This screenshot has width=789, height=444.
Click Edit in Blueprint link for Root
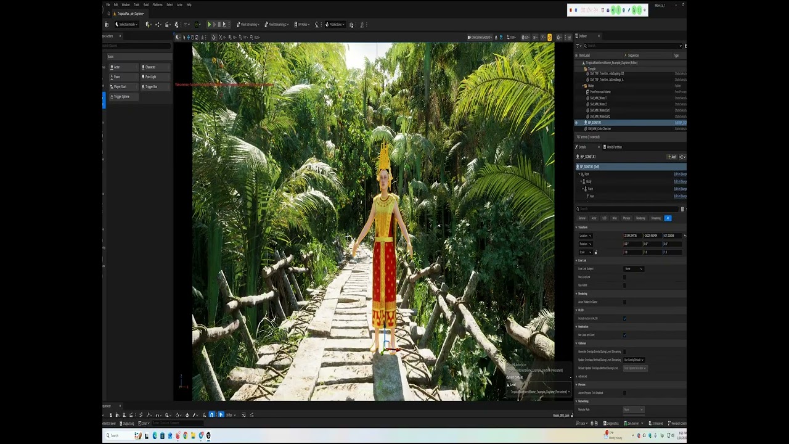pyautogui.click(x=680, y=174)
